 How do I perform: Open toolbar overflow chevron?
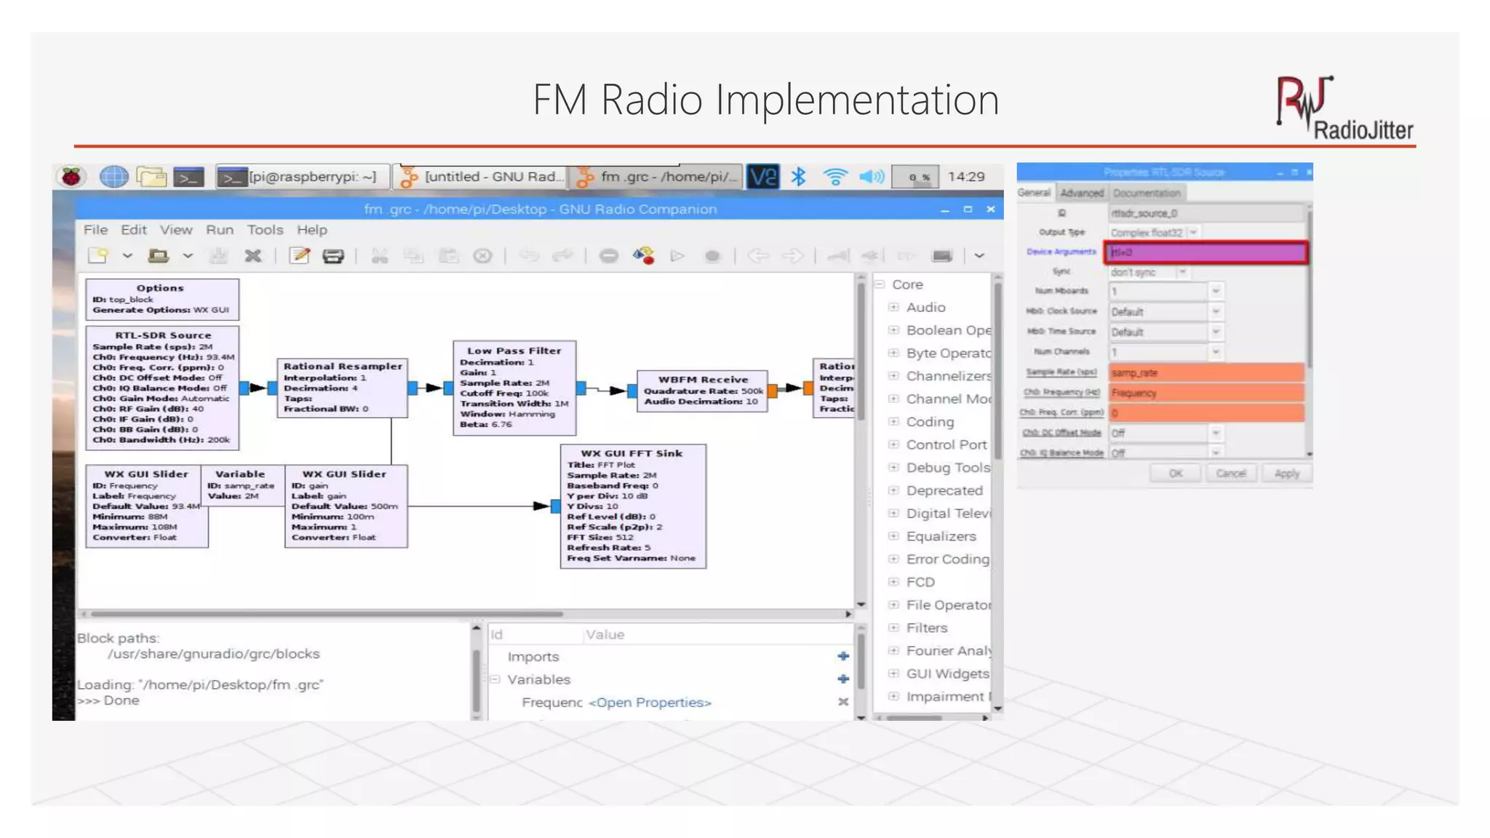pyautogui.click(x=979, y=256)
